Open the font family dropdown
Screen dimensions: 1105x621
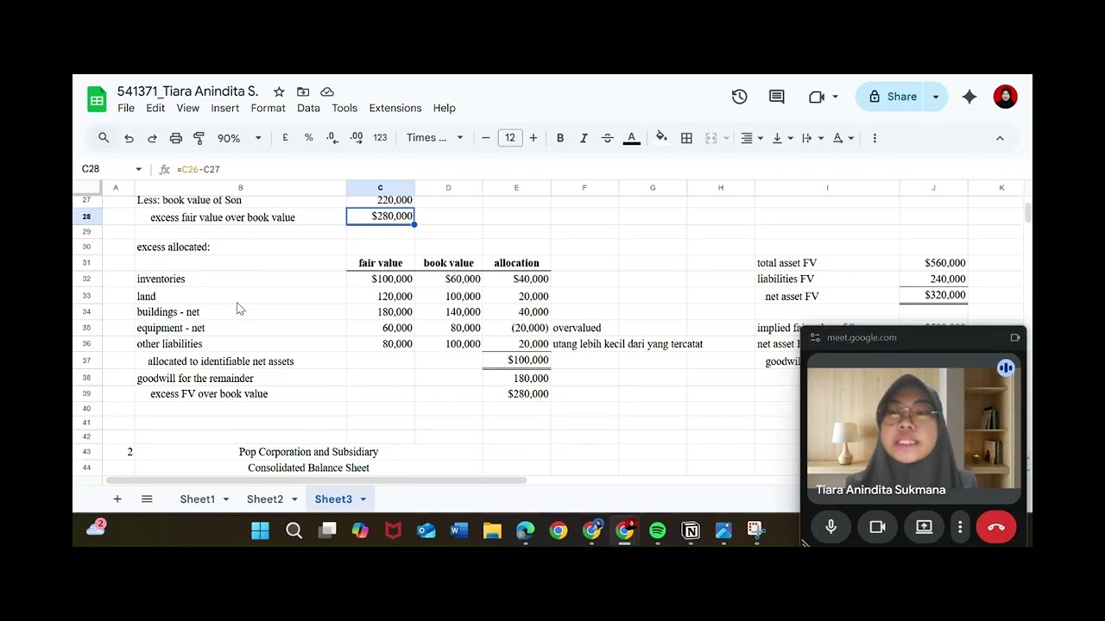(x=434, y=138)
